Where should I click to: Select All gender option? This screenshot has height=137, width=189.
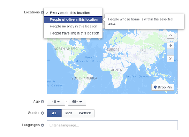[x=54, y=113]
